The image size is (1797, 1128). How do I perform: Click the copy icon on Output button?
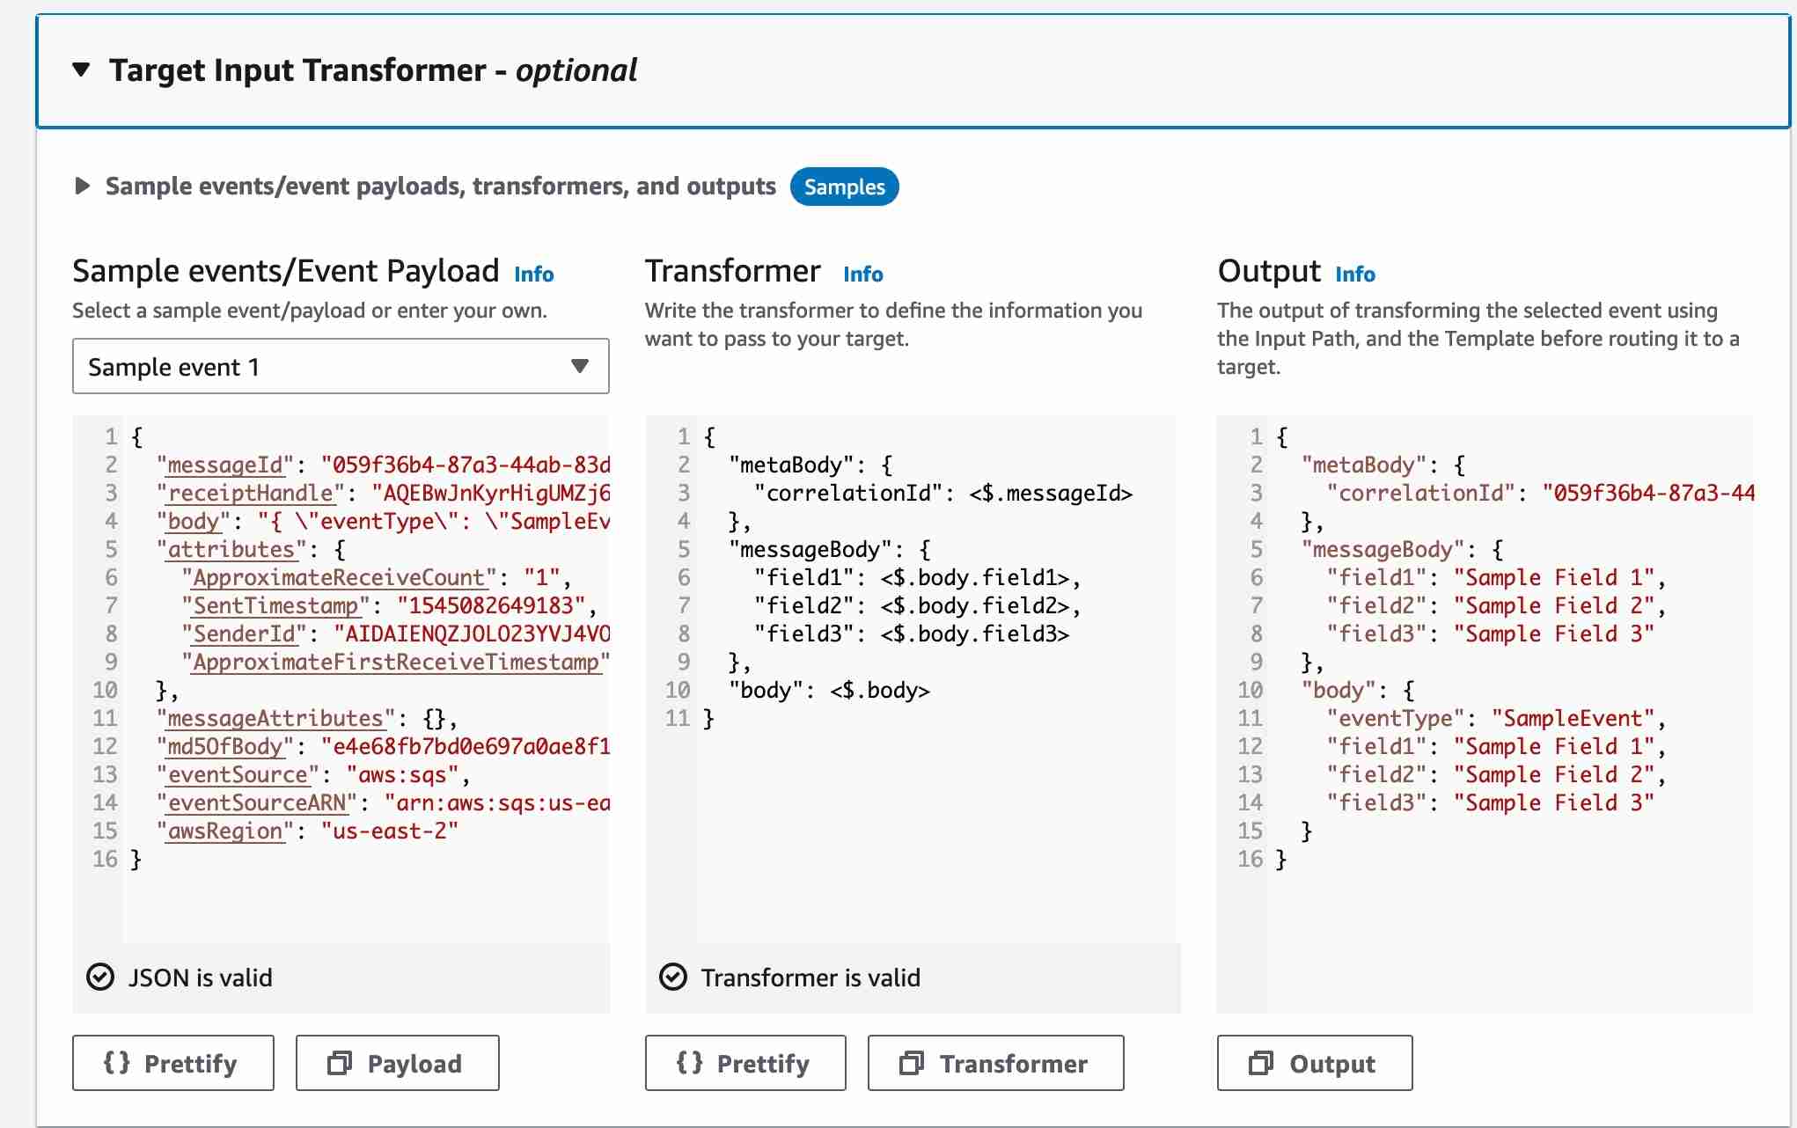[x=1260, y=1063]
